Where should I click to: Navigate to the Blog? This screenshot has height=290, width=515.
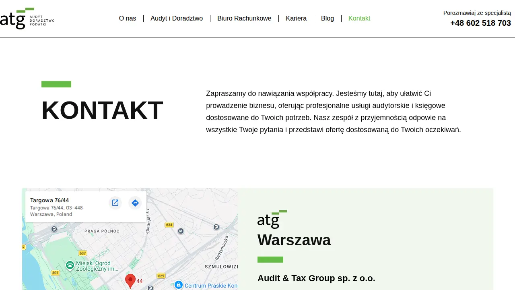pos(328,19)
